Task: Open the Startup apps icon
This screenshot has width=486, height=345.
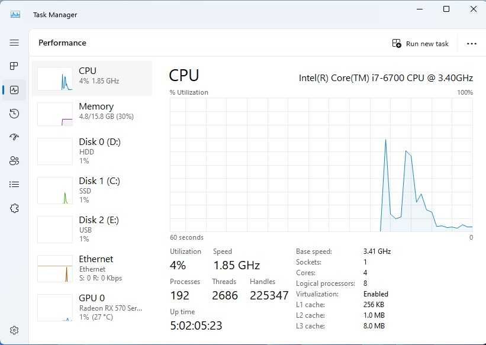Action: [x=15, y=137]
